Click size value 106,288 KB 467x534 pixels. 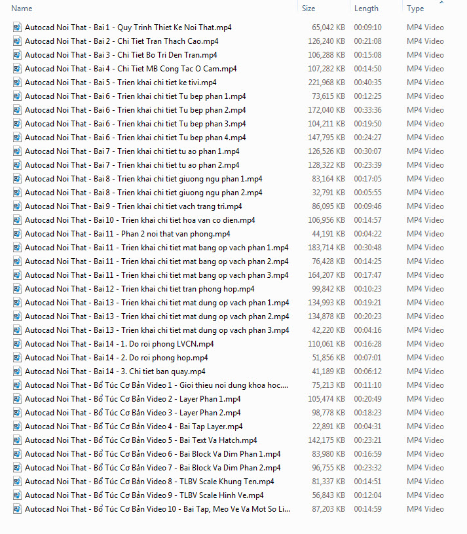(326, 55)
